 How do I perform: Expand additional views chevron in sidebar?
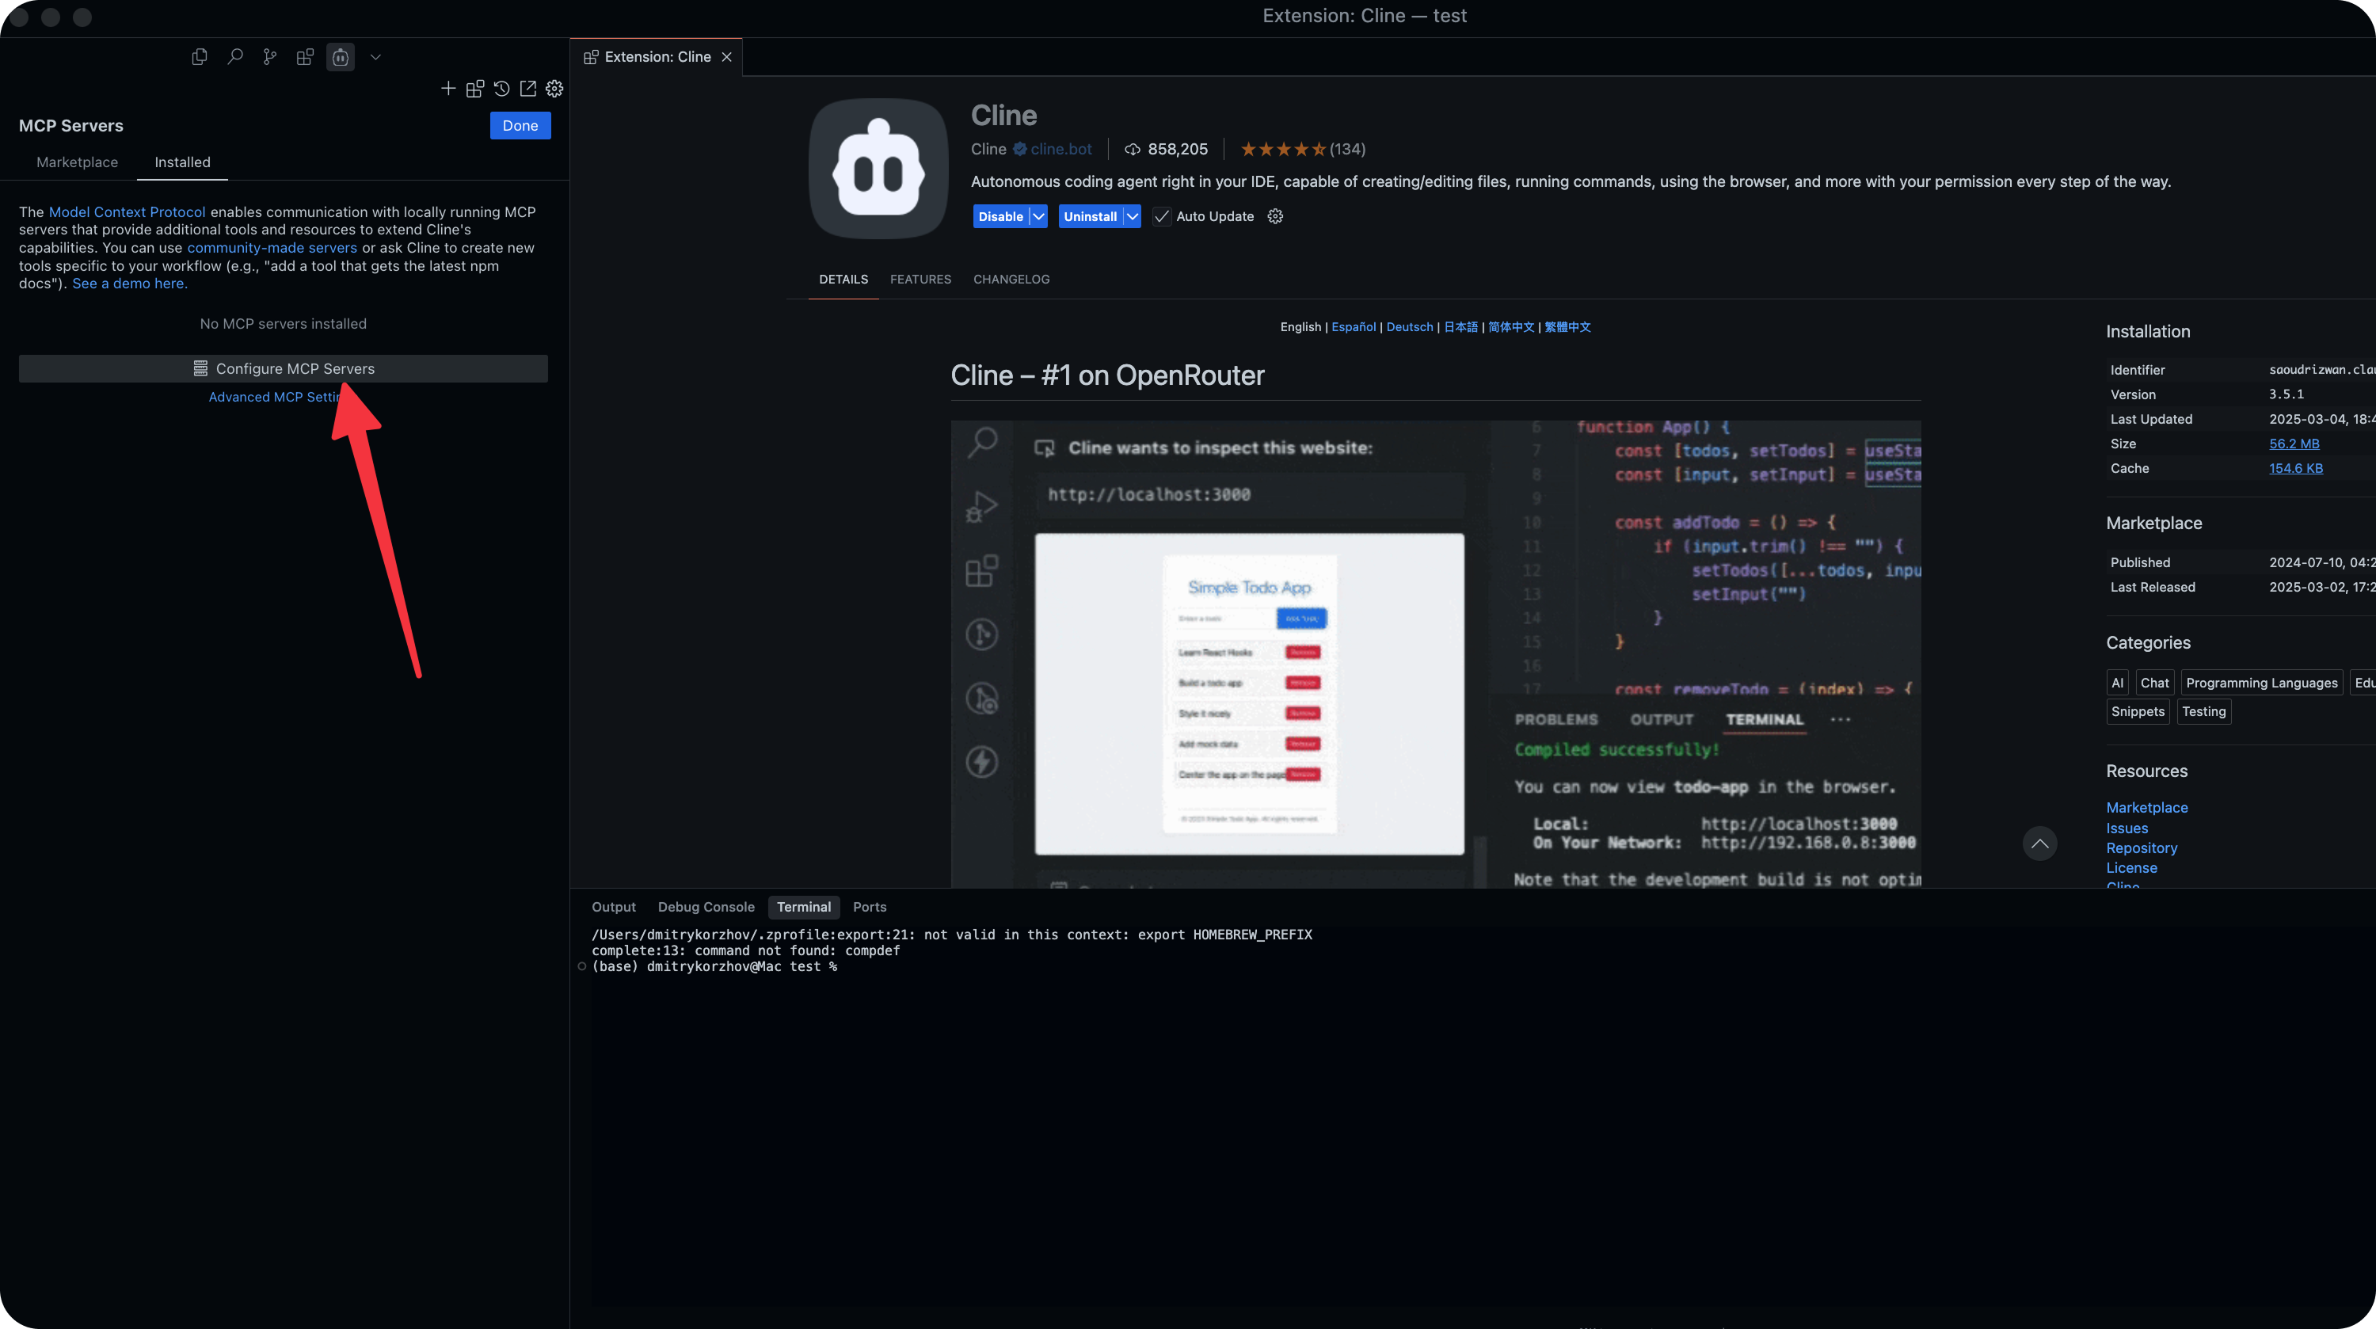point(375,57)
